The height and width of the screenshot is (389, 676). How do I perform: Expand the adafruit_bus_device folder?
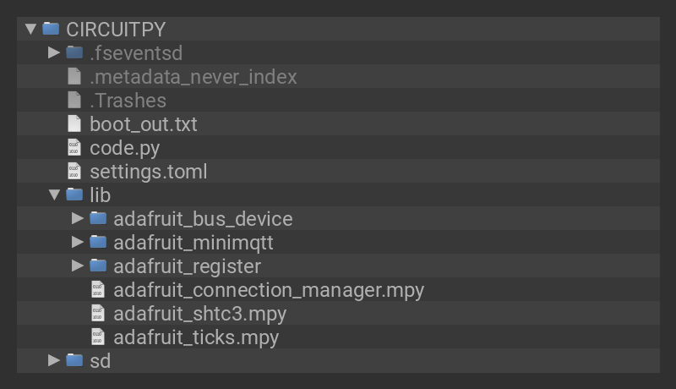click(78, 218)
